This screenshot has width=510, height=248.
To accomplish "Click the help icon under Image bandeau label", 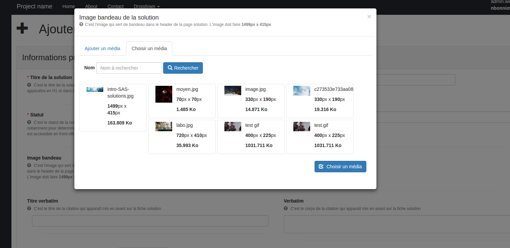I will [x=29, y=165].
